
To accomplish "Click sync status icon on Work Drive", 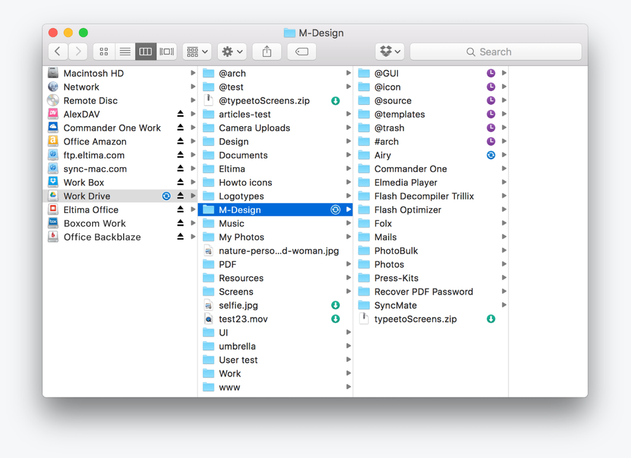I will tap(166, 196).
